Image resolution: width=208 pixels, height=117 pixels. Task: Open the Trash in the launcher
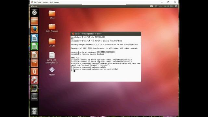(x=34, y=111)
